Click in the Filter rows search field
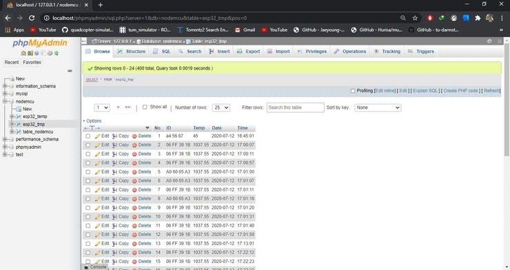The height and width of the screenshot is (270, 510). 296,107
